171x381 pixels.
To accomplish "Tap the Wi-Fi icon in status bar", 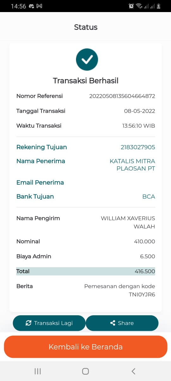I will click(x=139, y=6).
